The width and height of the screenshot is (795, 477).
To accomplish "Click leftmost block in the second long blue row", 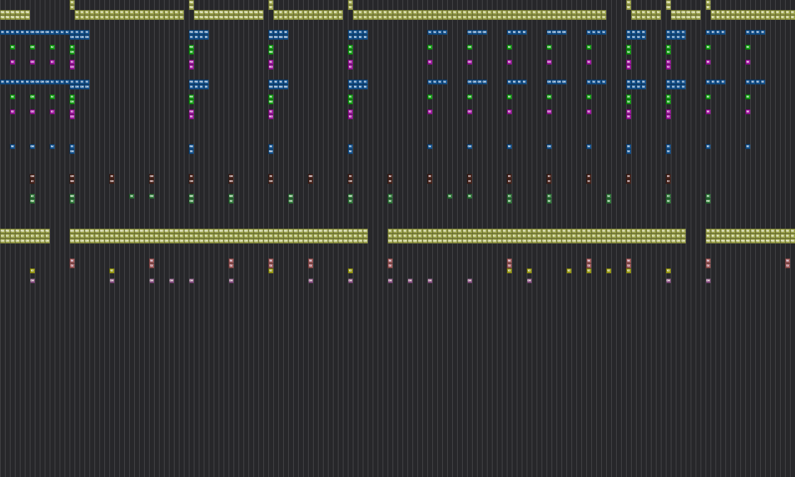I will click(2, 82).
